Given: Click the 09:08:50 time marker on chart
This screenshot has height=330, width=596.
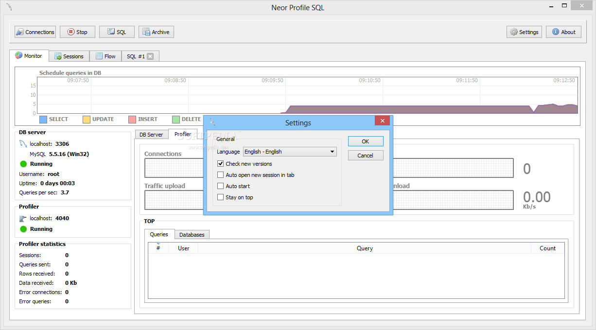Looking at the screenshot, I should click(x=175, y=81).
